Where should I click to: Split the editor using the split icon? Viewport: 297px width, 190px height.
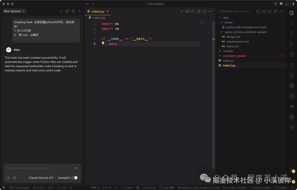(204, 11)
